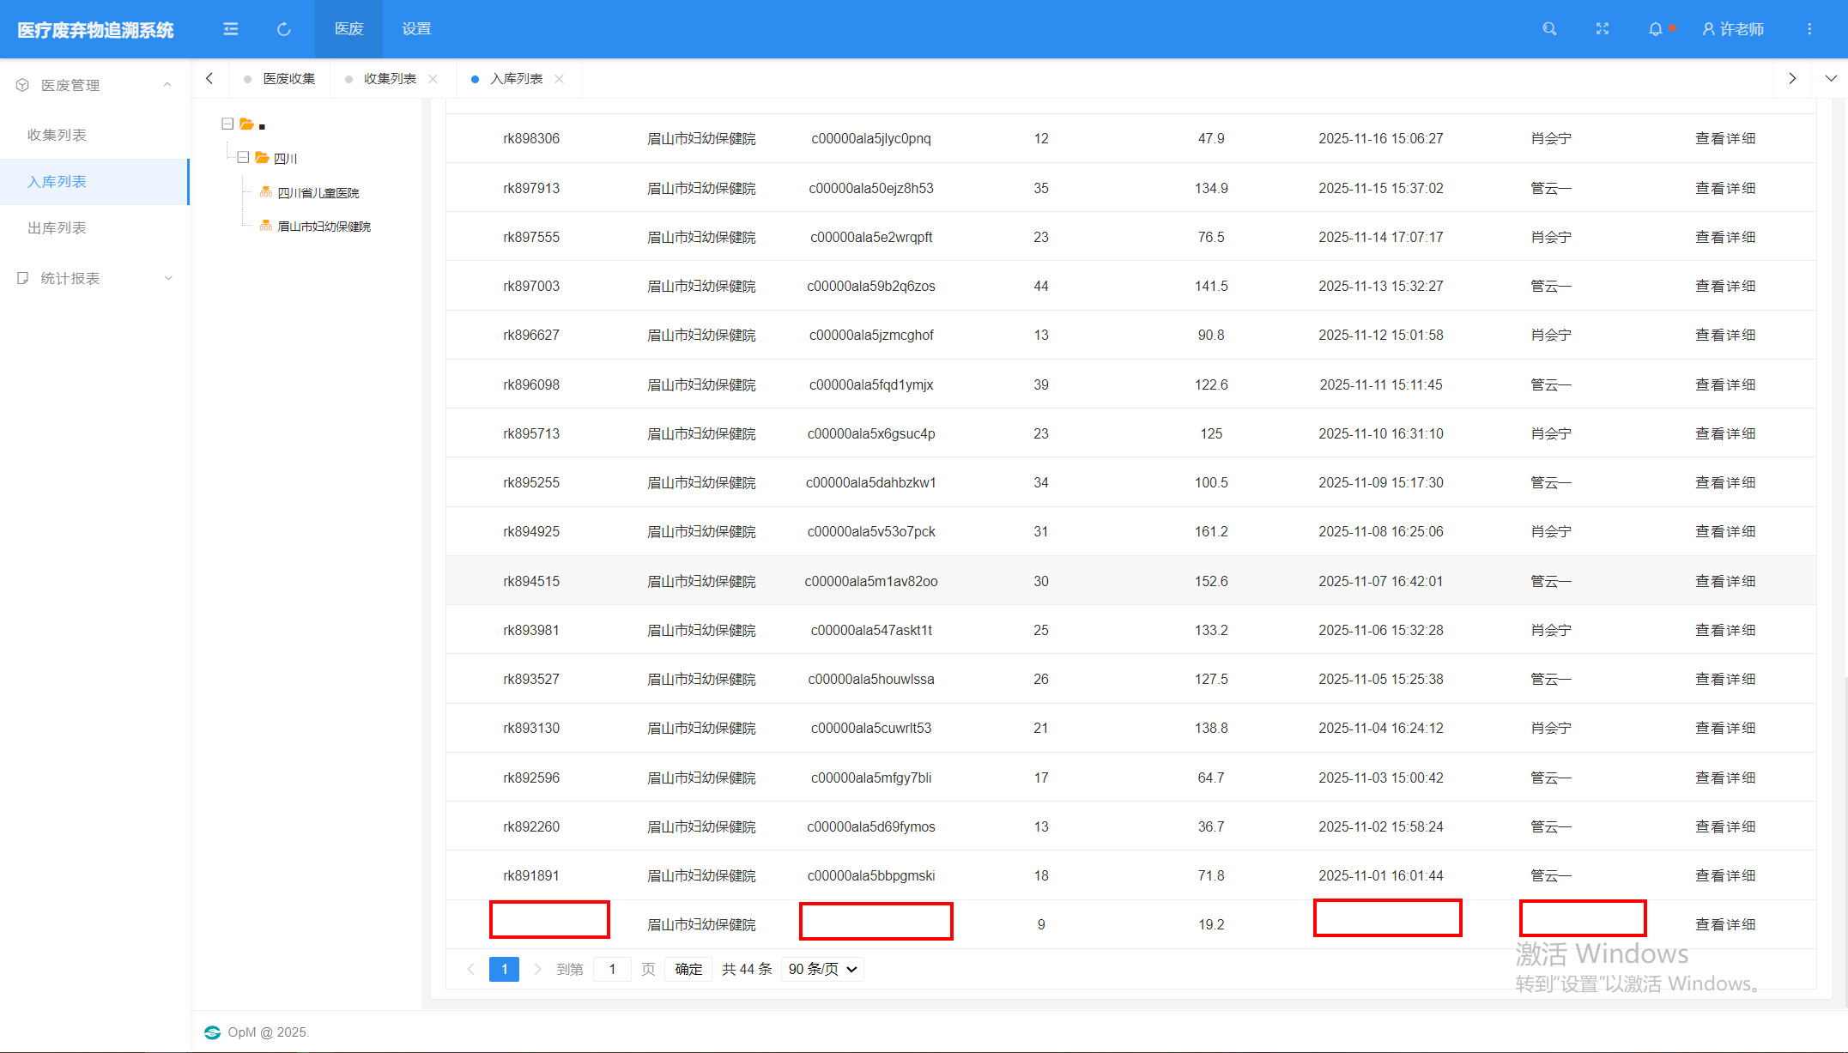
Task: Collapse the root folder tree node
Action: pyautogui.click(x=227, y=124)
